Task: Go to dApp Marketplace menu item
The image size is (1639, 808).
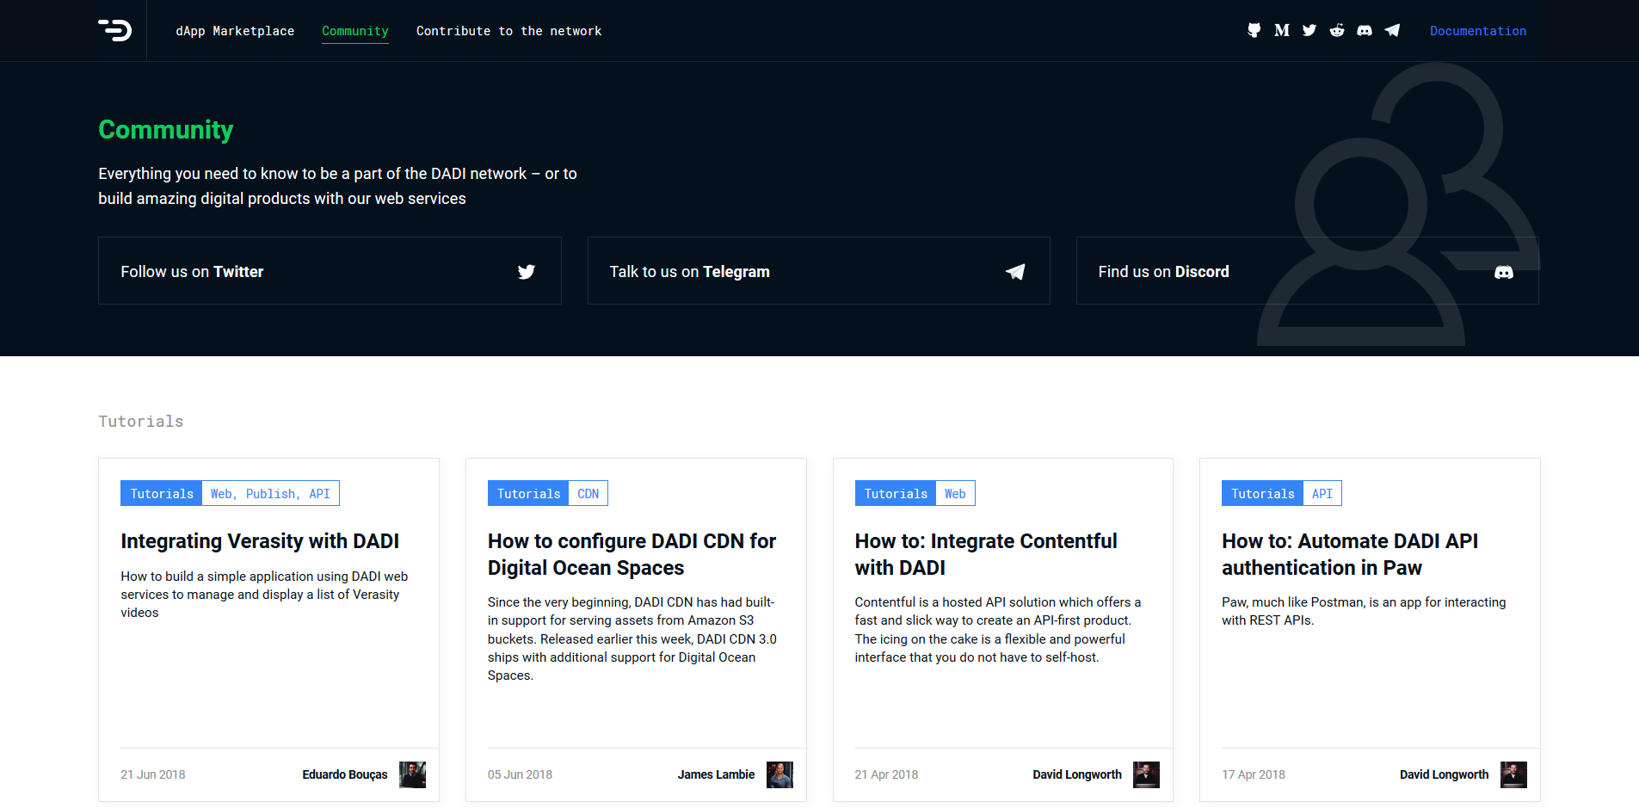Action: click(x=235, y=31)
